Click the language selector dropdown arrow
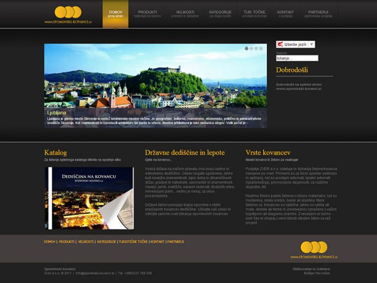This screenshot has height=283, width=377. (x=311, y=44)
